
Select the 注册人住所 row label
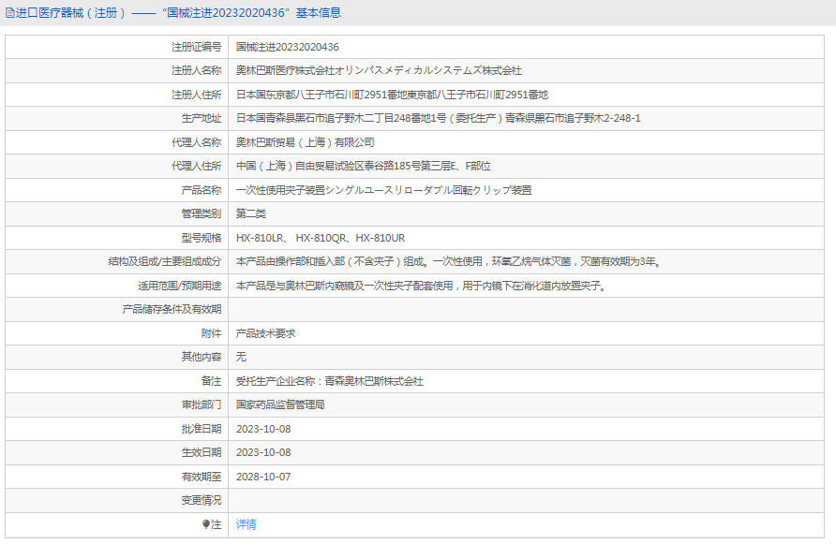point(196,95)
